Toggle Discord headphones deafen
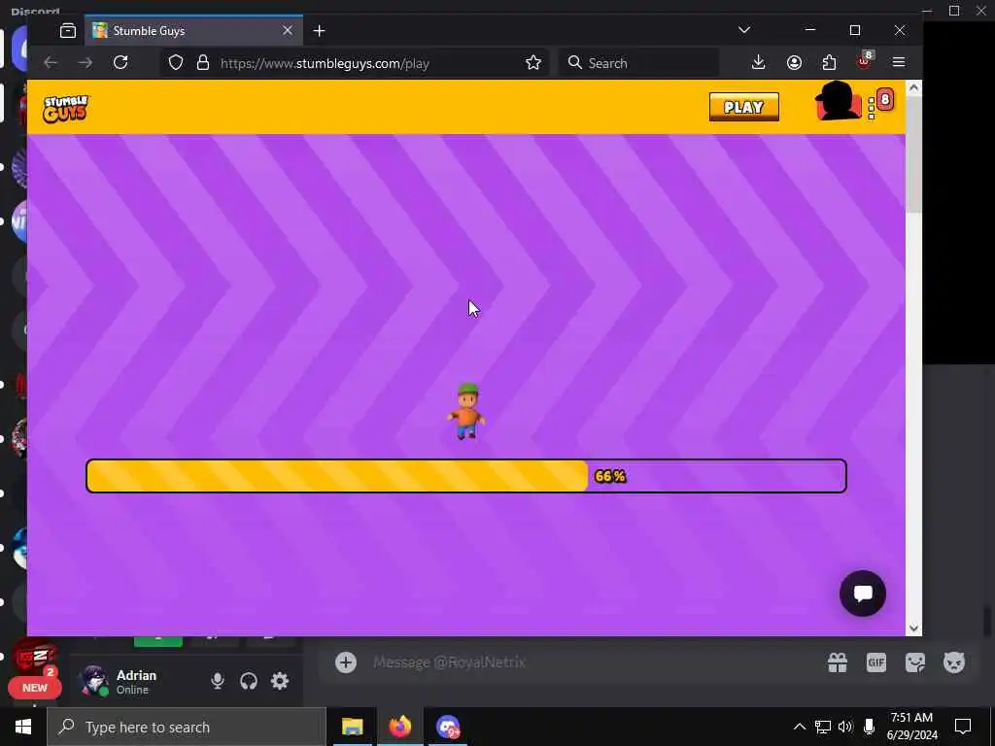This screenshot has height=746, width=995. pyautogui.click(x=249, y=681)
